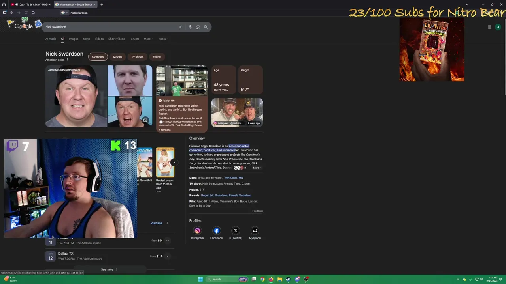506x284 pixels.
Task: Open the Google account avatar
Action: (498, 27)
